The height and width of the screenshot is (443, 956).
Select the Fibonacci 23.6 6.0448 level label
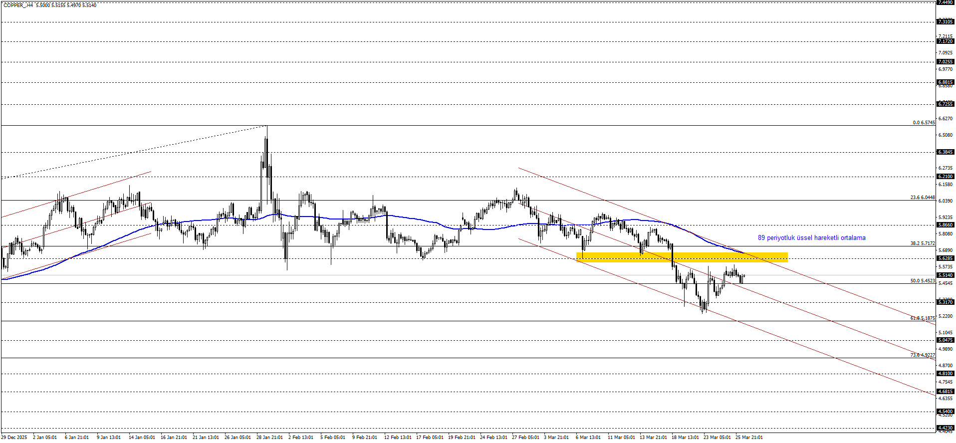922,198
